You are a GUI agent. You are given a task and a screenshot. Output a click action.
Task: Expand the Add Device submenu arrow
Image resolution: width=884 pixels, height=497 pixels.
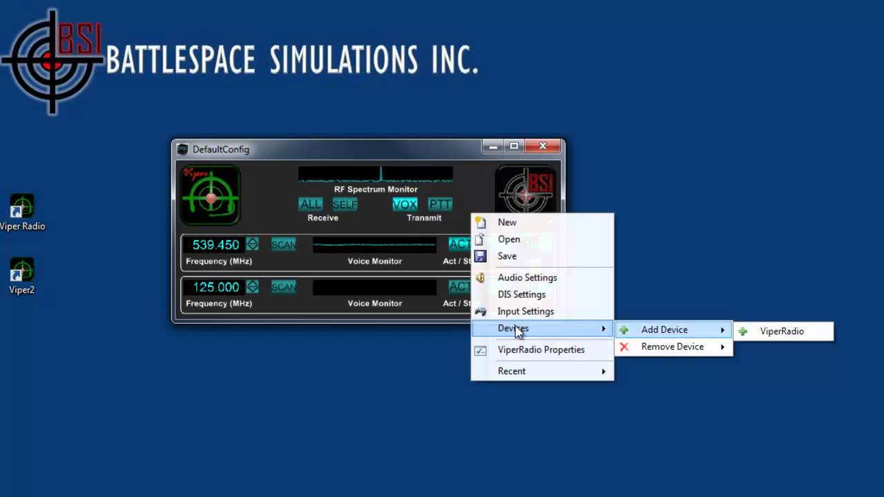click(723, 330)
